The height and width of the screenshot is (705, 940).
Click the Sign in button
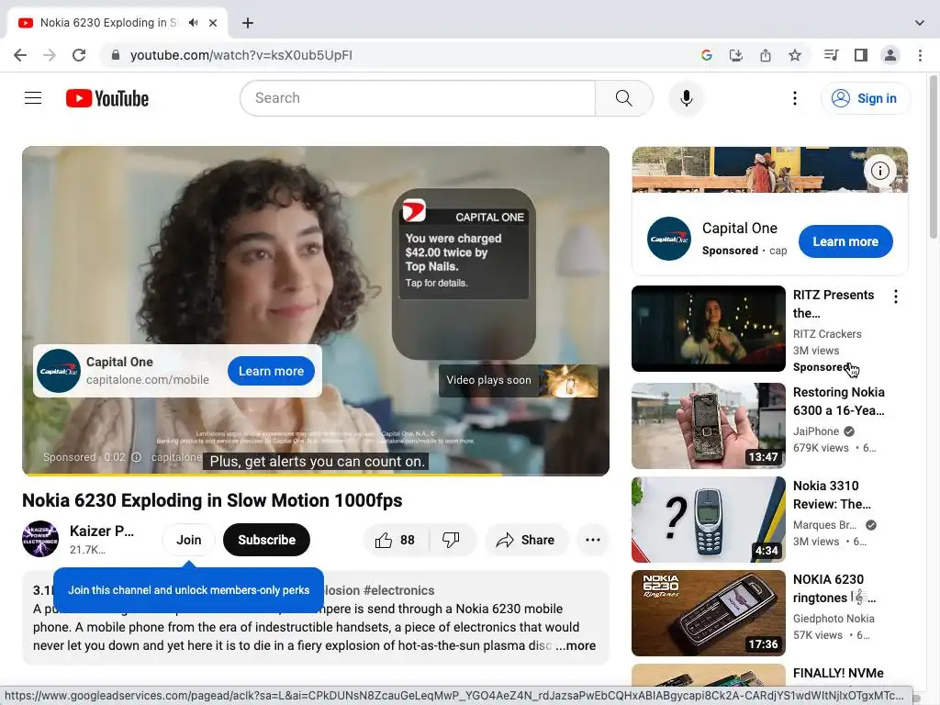pyautogui.click(x=865, y=98)
